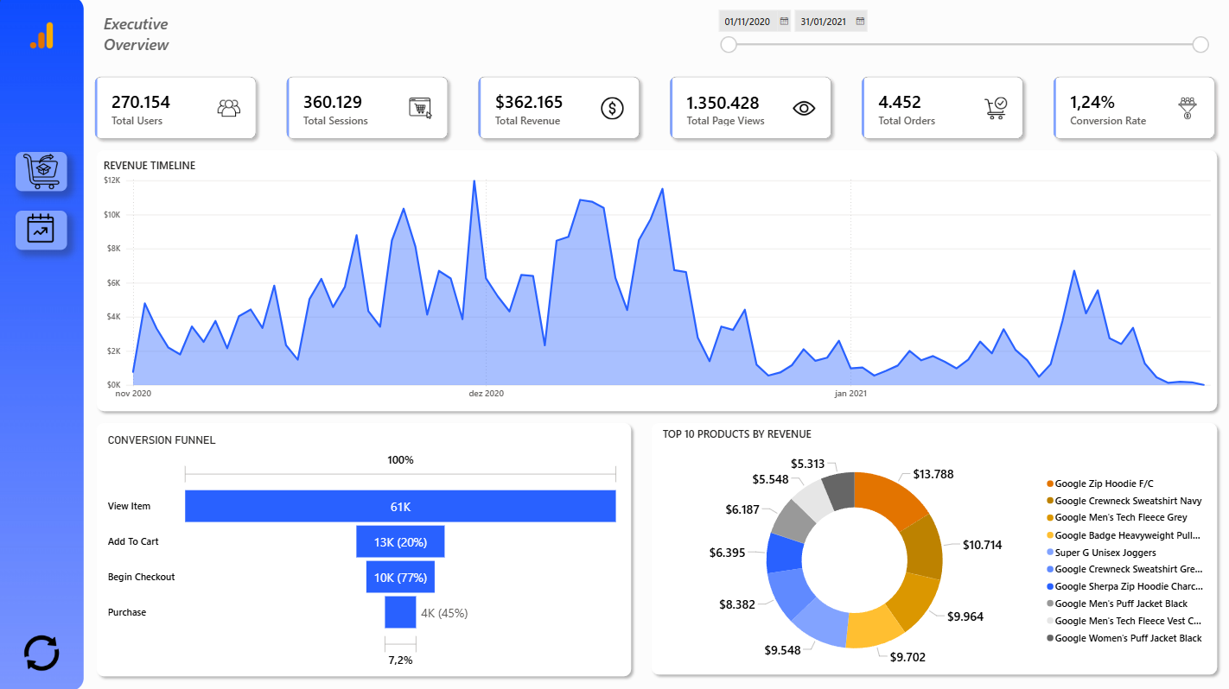Click the 270.154 Total Users value
The height and width of the screenshot is (689, 1229).
point(141,102)
